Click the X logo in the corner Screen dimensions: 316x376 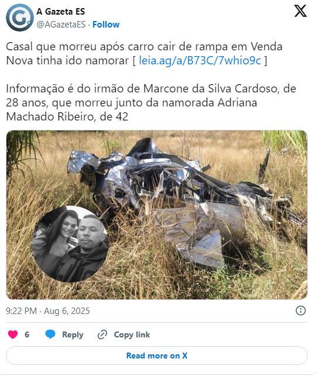[300, 11]
